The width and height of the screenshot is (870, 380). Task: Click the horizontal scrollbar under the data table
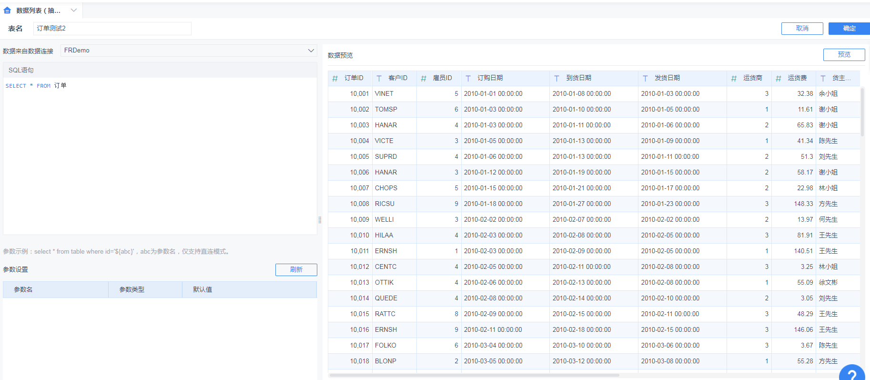coord(474,375)
